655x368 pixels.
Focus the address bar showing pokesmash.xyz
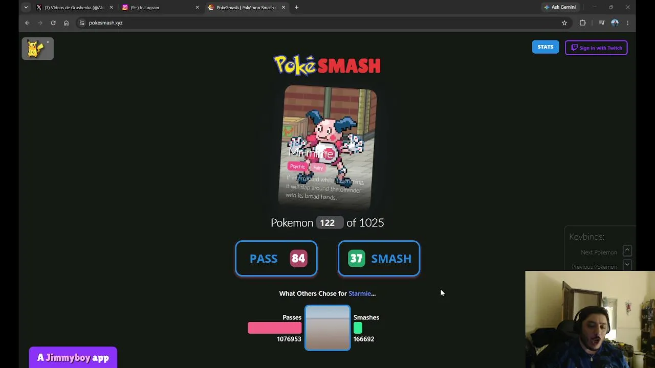322,22
